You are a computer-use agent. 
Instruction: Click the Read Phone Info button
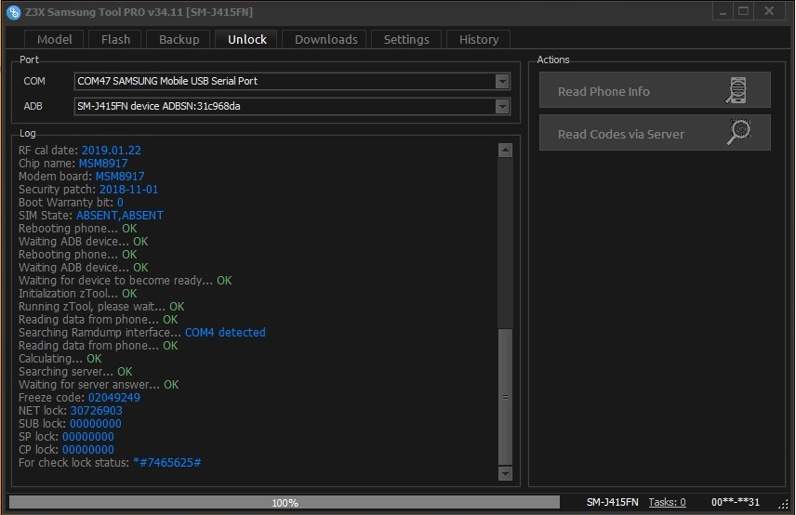(x=655, y=90)
